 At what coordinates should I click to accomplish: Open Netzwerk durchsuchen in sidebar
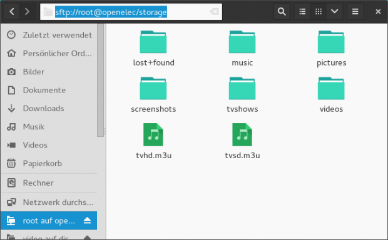(x=49, y=202)
